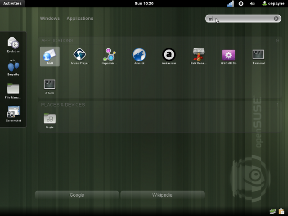Switch to the Windows tab
Image resolution: width=288 pixels, height=216 pixels.
click(49, 18)
